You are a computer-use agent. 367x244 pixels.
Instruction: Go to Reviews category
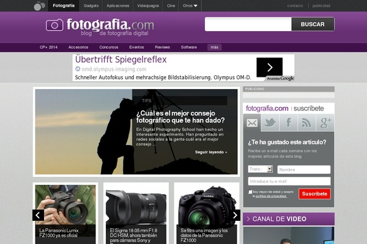[162, 47]
